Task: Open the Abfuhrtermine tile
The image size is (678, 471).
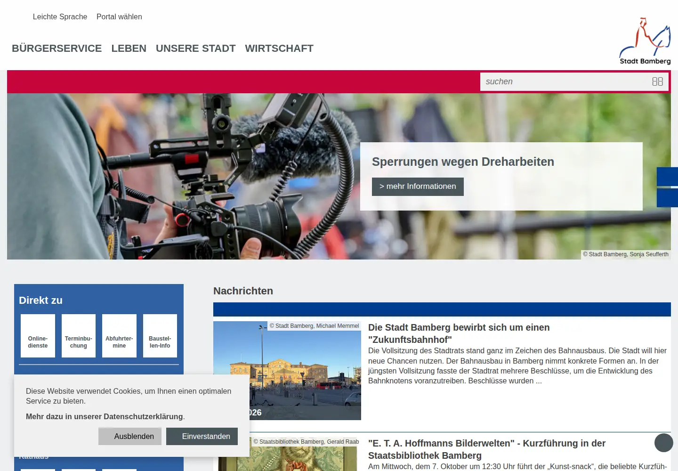Action: point(119,336)
